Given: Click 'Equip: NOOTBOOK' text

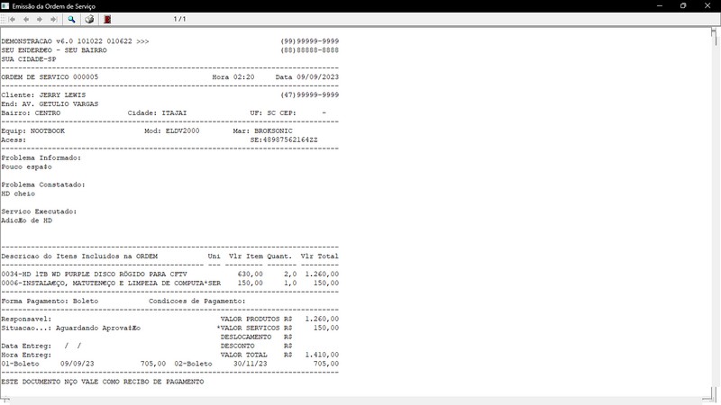Looking at the screenshot, I should click(33, 130).
